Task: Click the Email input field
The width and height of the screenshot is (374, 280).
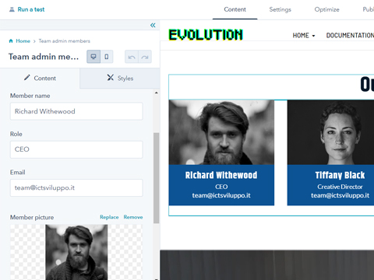Action: (76, 187)
